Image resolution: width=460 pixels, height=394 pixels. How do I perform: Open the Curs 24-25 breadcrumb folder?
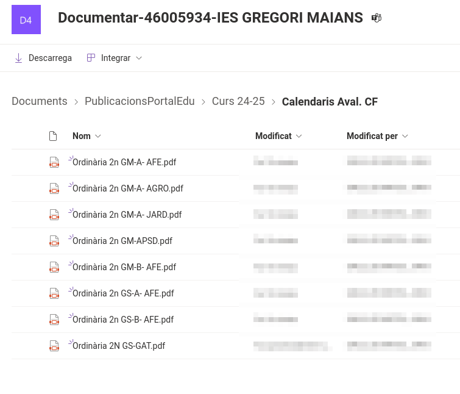pos(238,102)
